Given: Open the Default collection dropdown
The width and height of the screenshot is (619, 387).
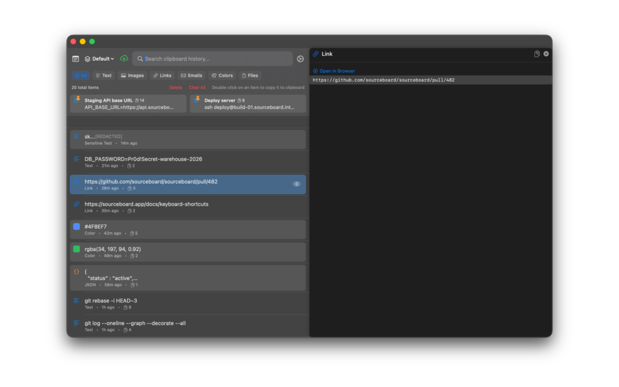Looking at the screenshot, I should point(100,59).
